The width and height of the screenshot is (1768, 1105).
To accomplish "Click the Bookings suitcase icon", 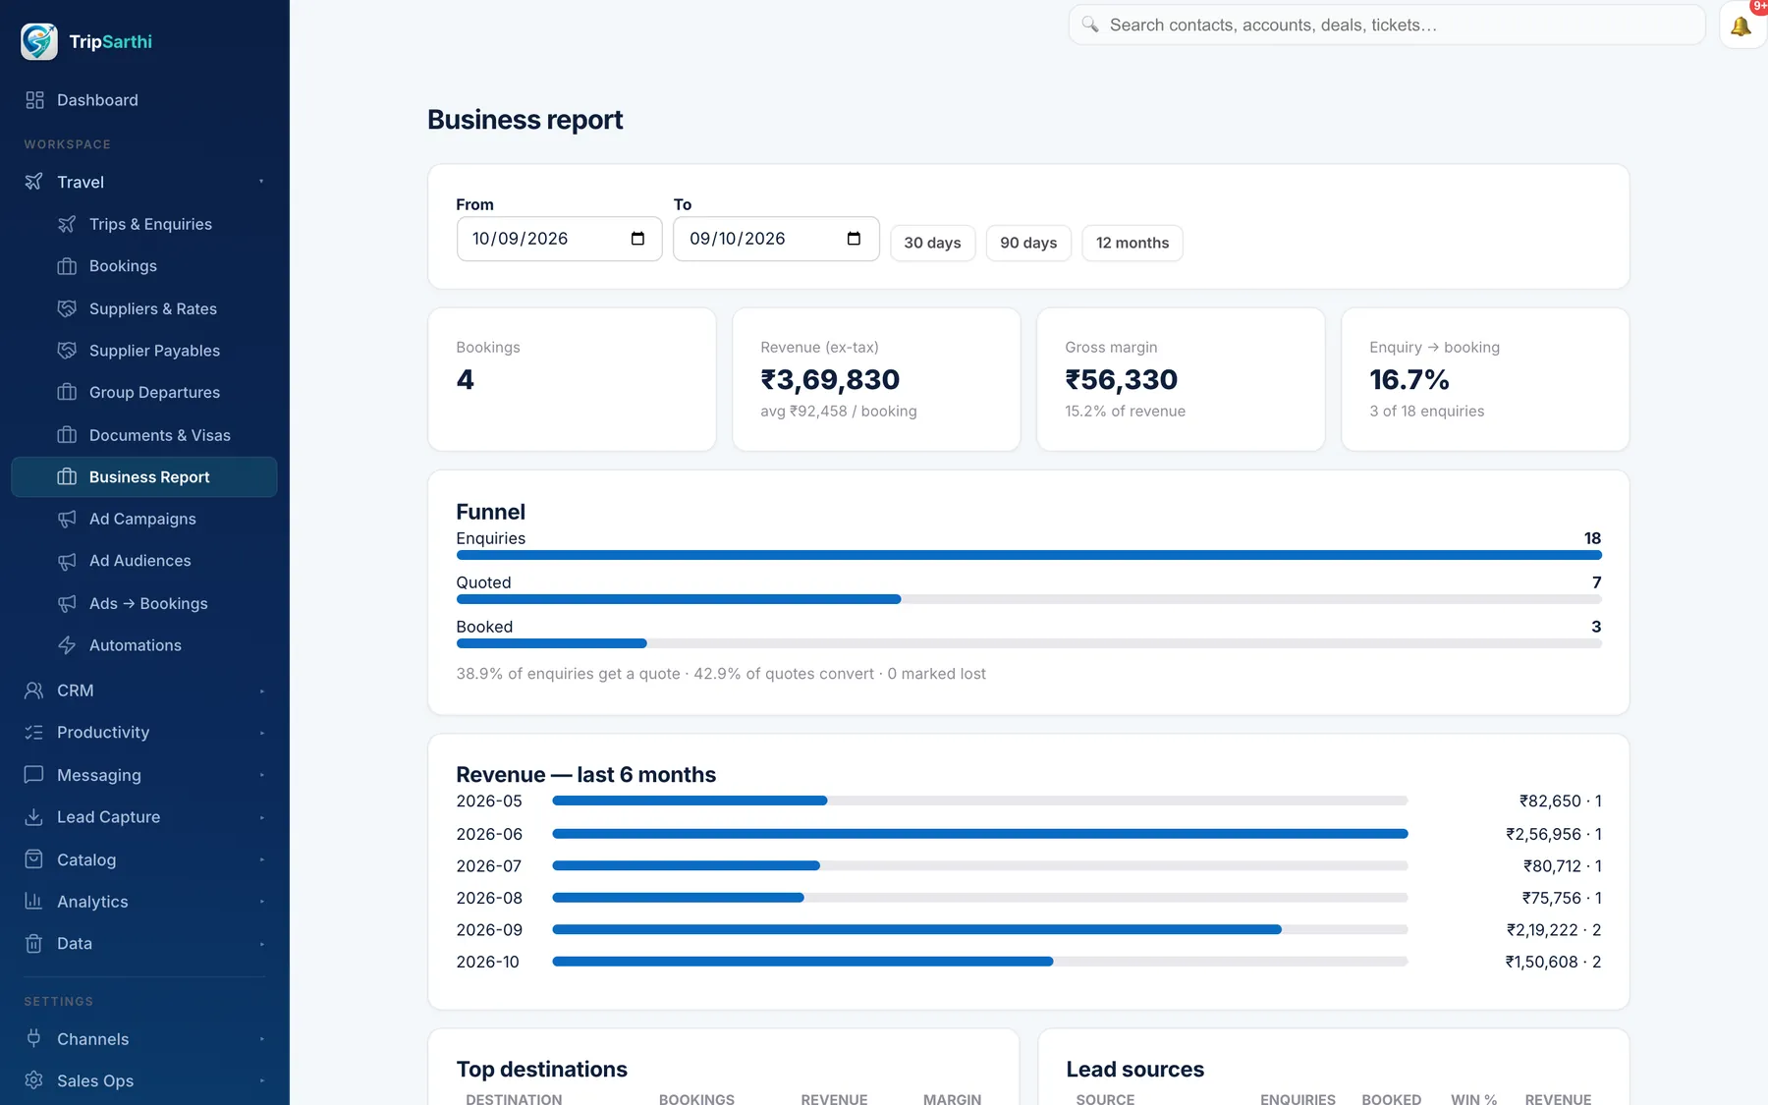I will point(67,266).
